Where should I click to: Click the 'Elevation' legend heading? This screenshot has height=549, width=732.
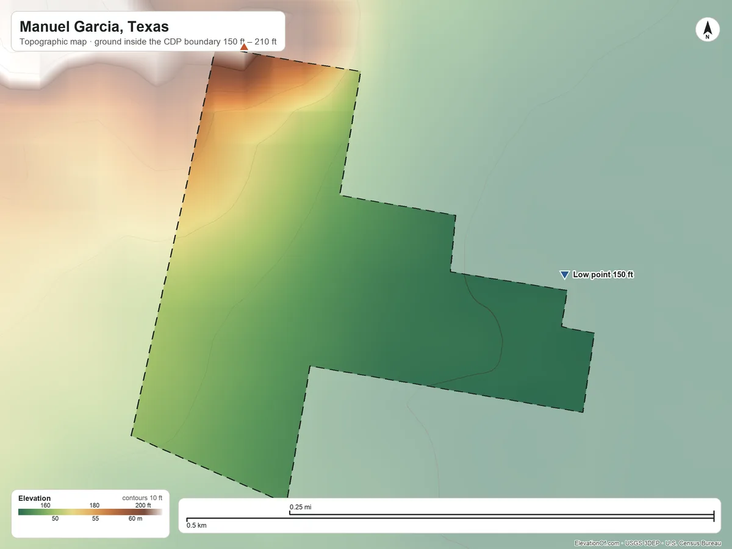coord(35,498)
